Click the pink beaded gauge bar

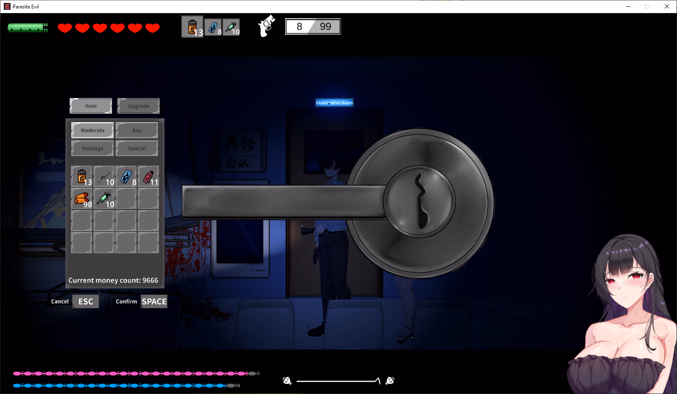click(136, 374)
